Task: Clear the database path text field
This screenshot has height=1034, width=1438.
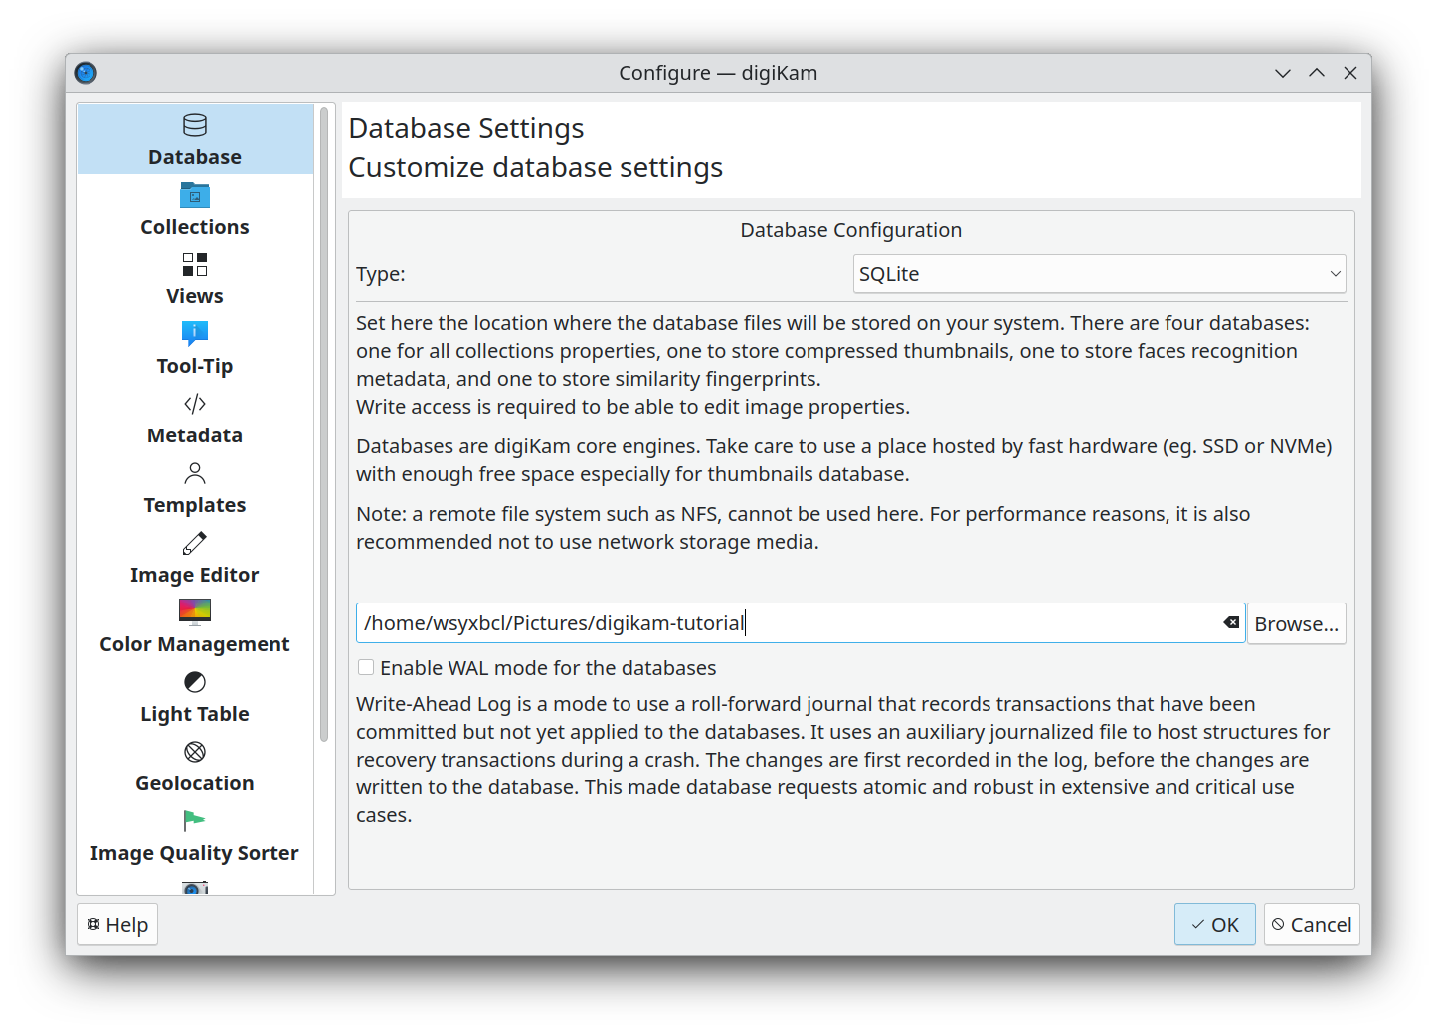Action: pyautogui.click(x=1231, y=623)
